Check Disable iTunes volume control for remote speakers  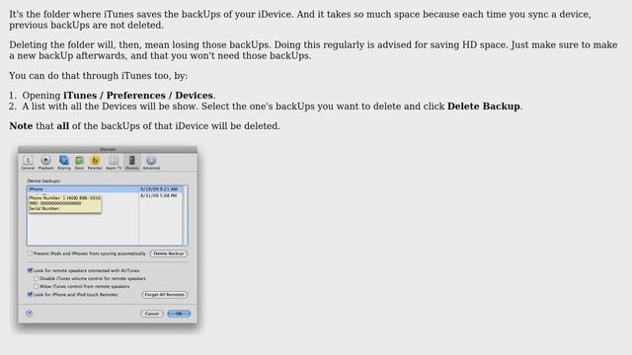(37, 278)
